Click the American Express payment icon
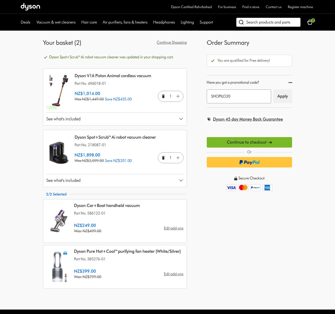 [x=267, y=188]
